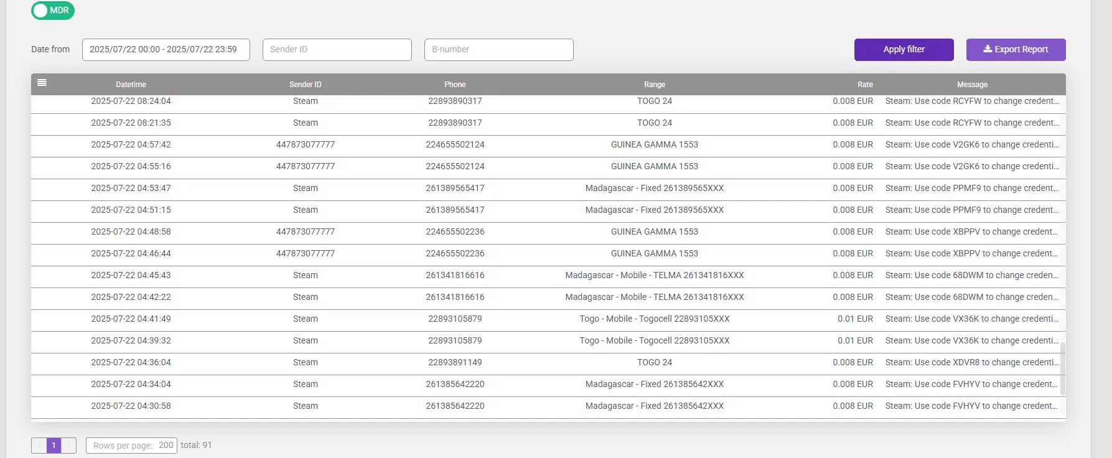Viewport: 1112px width, 458px height.
Task: Sort by the Message column header
Action: pyautogui.click(x=972, y=85)
